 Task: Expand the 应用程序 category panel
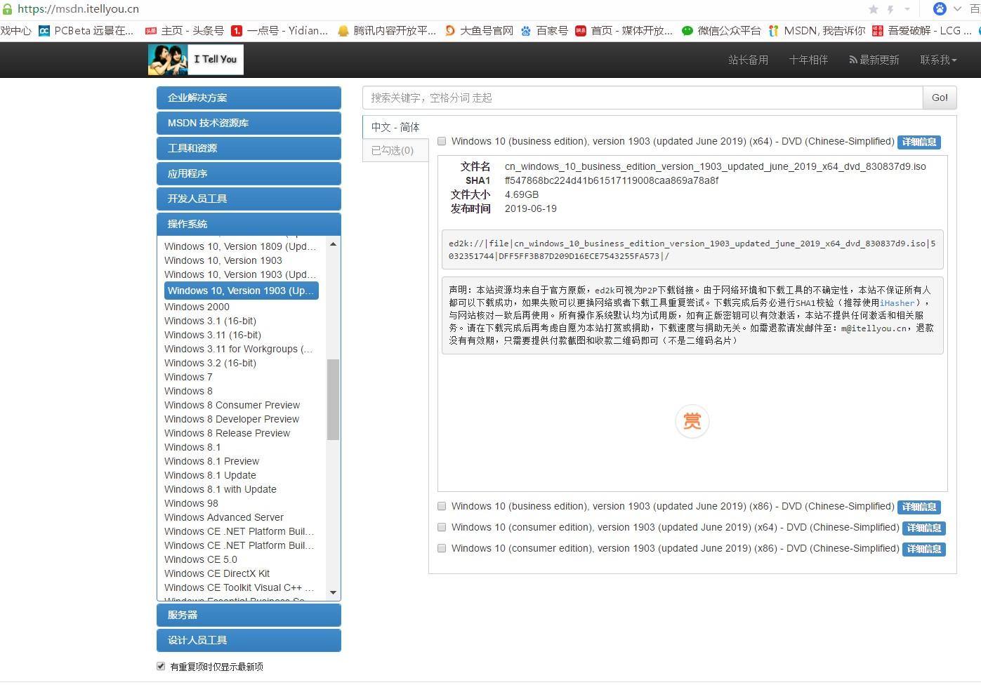(249, 173)
